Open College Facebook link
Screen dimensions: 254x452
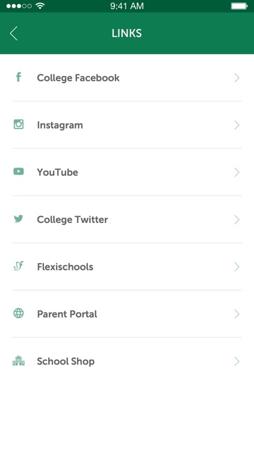click(127, 78)
